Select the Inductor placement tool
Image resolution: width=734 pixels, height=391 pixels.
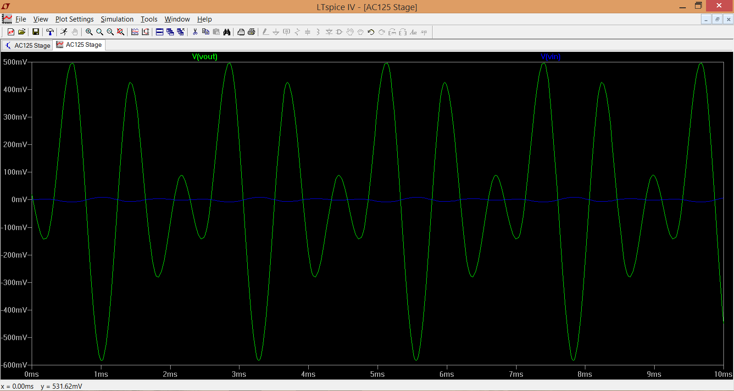tap(318, 32)
